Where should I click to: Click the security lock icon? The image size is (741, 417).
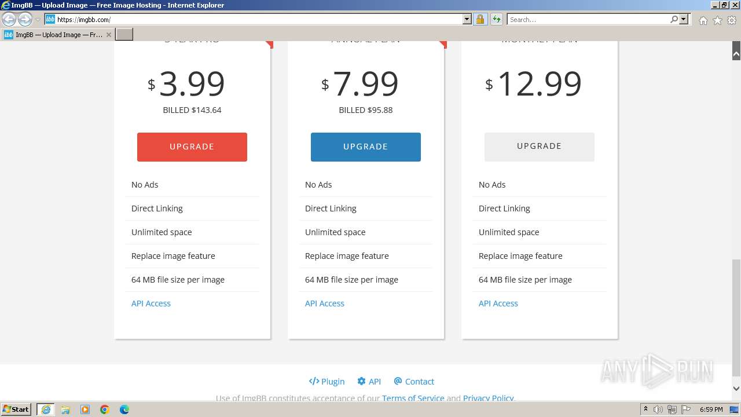pos(480,19)
